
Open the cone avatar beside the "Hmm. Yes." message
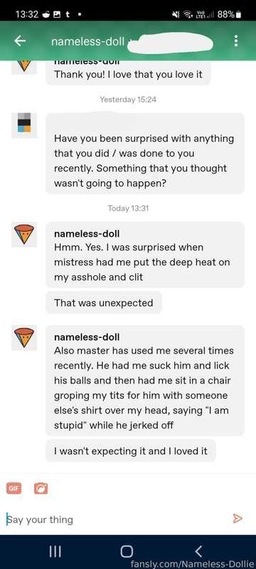(24, 235)
